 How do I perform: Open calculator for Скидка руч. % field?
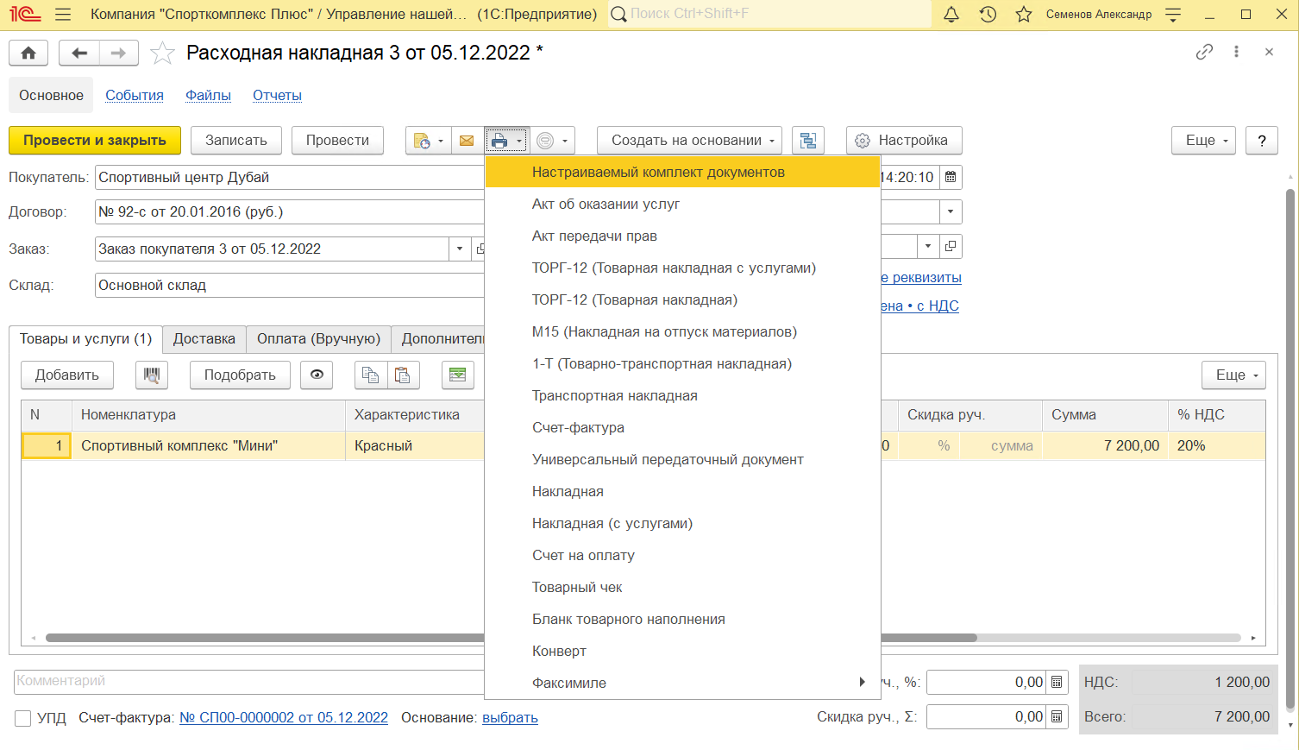click(1057, 682)
